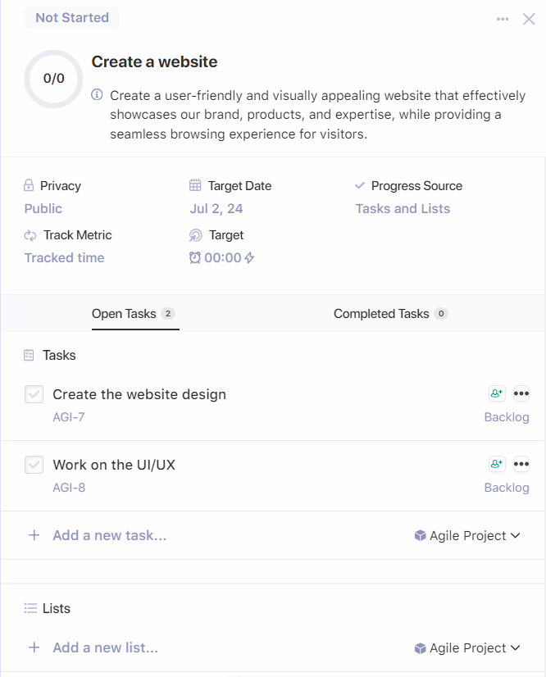546x677 pixels.
Task: Click the Tasks and Lists progress source
Action: click(403, 209)
